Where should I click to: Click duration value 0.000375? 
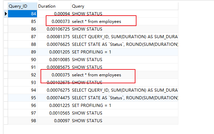(61, 75)
